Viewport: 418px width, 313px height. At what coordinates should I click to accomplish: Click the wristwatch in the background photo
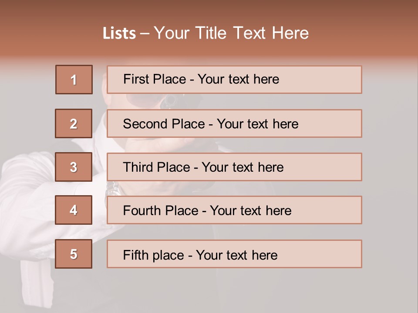112,188
